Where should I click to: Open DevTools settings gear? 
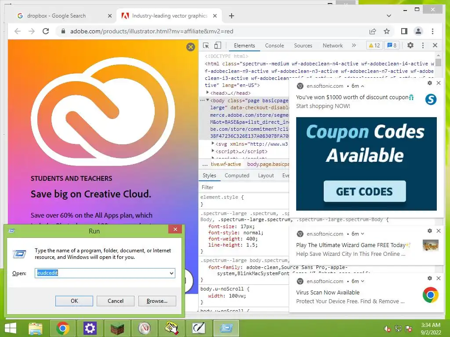pyautogui.click(x=410, y=45)
